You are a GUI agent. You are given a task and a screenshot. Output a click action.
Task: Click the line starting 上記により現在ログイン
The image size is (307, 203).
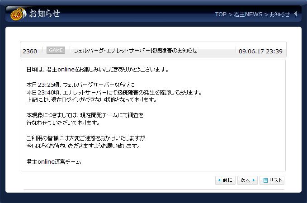(92, 100)
